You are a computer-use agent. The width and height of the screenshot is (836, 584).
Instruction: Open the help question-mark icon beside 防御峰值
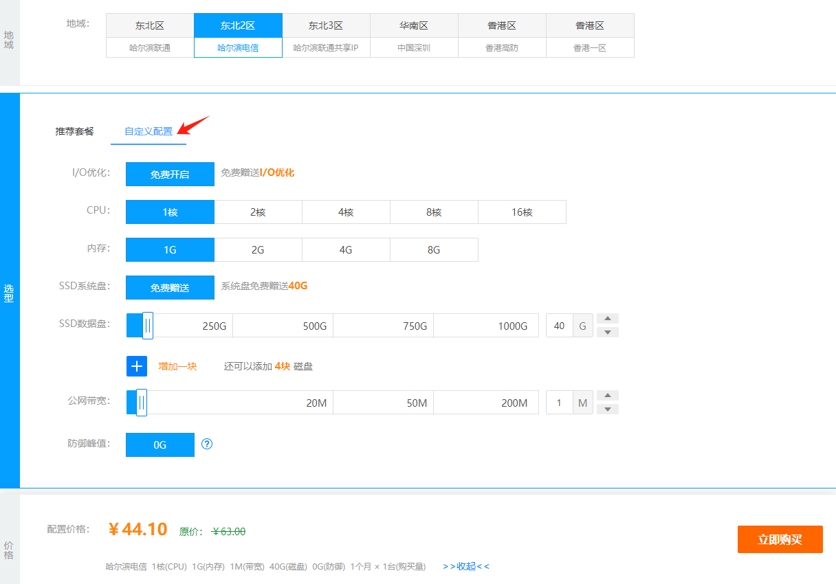point(207,444)
